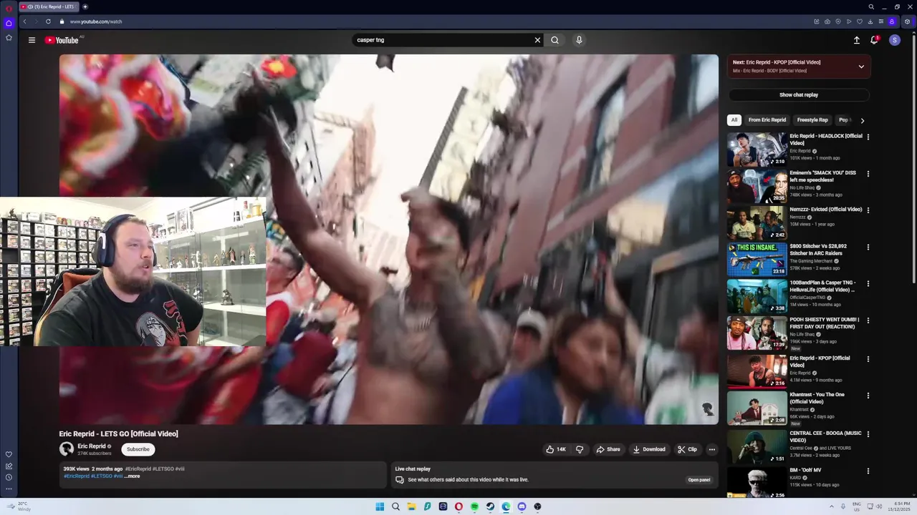Open Eric Reprid - HEADLOCK video thumbnail
The width and height of the screenshot is (917, 515).
tap(757, 149)
